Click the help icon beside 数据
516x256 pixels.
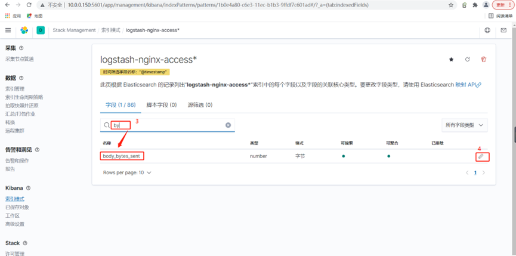tap(21, 78)
